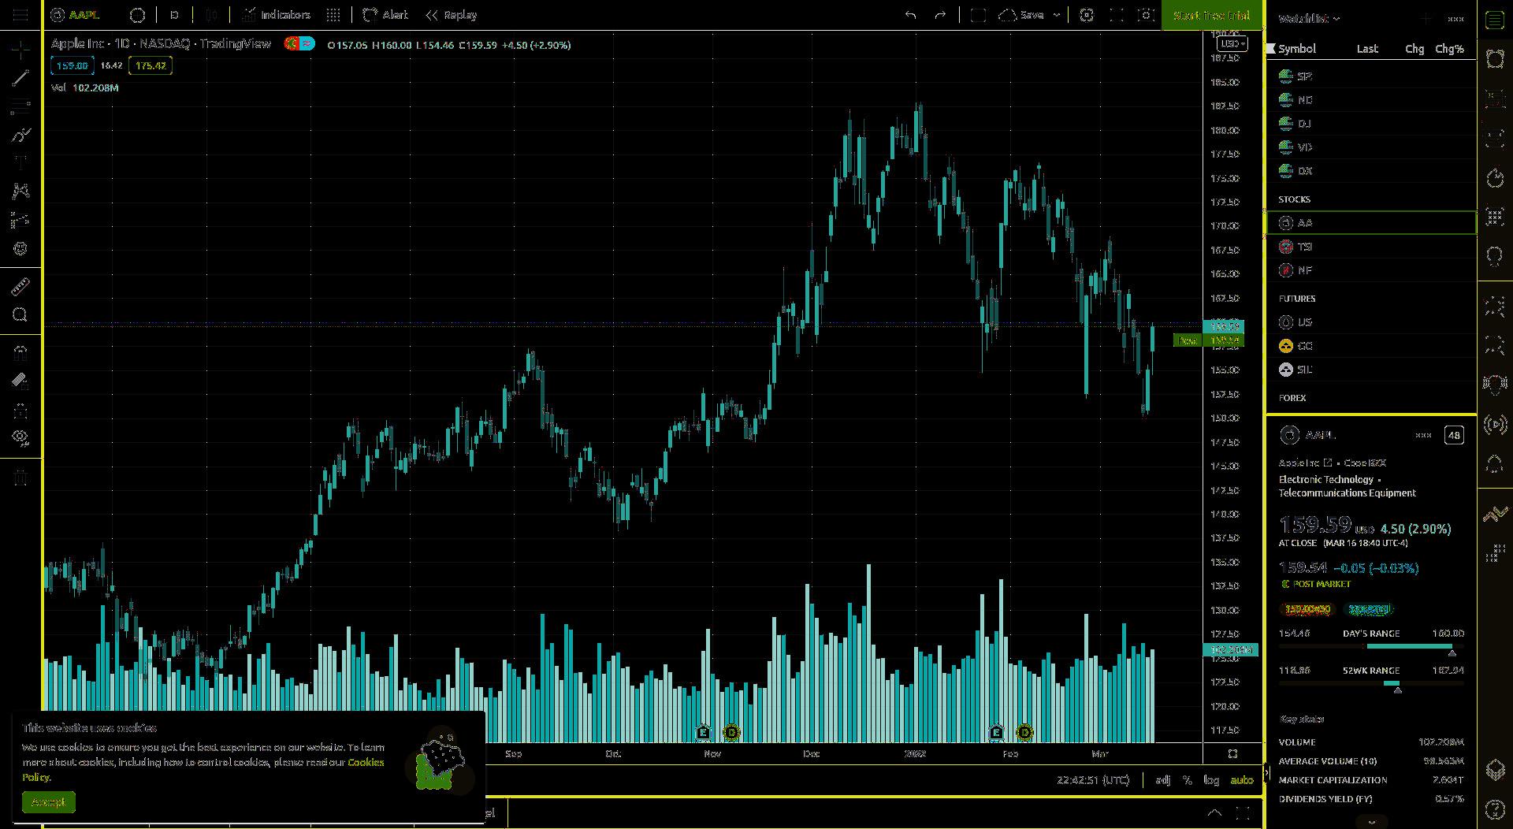Image resolution: width=1513 pixels, height=829 pixels.
Task: Expand the Save dropdown arrow
Action: point(1057,15)
